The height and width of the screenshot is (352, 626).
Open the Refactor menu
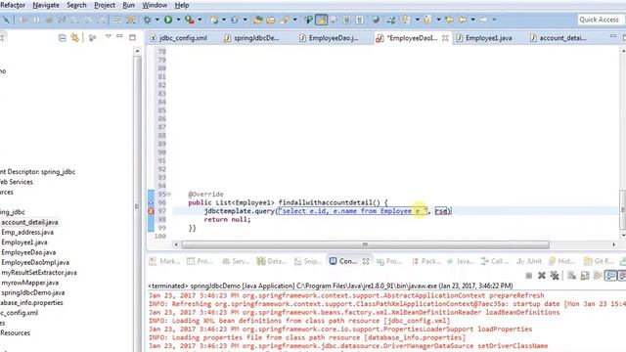coord(13,5)
